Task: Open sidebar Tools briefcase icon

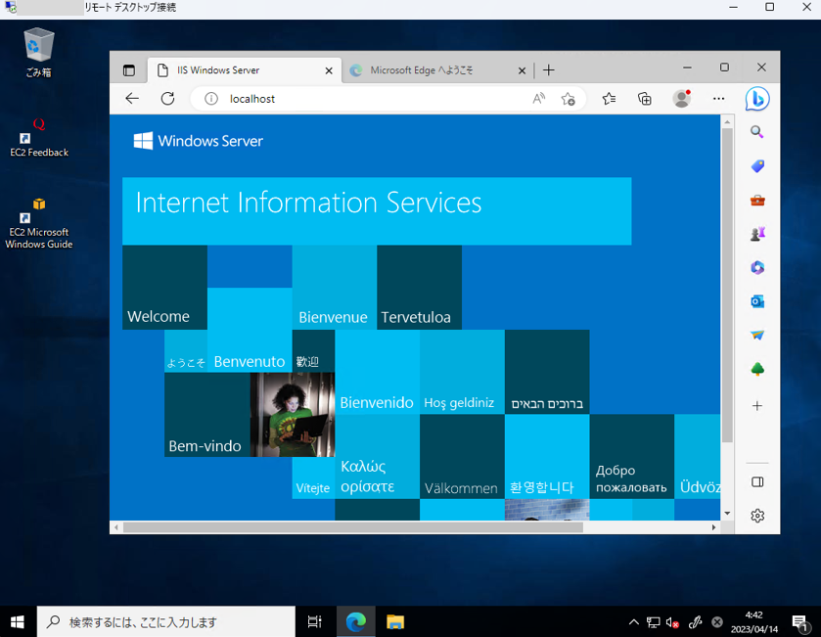Action: (x=757, y=200)
